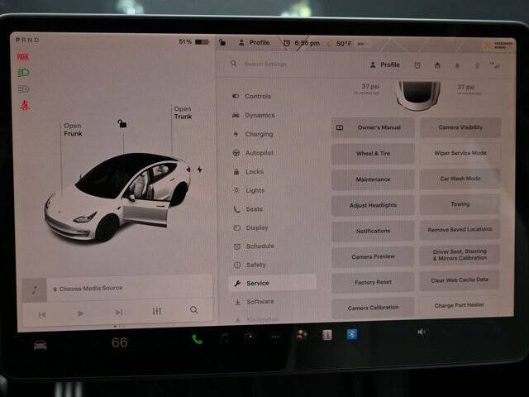Tap the 51% battery indicator
The width and height of the screenshot is (529, 397).
tap(194, 42)
